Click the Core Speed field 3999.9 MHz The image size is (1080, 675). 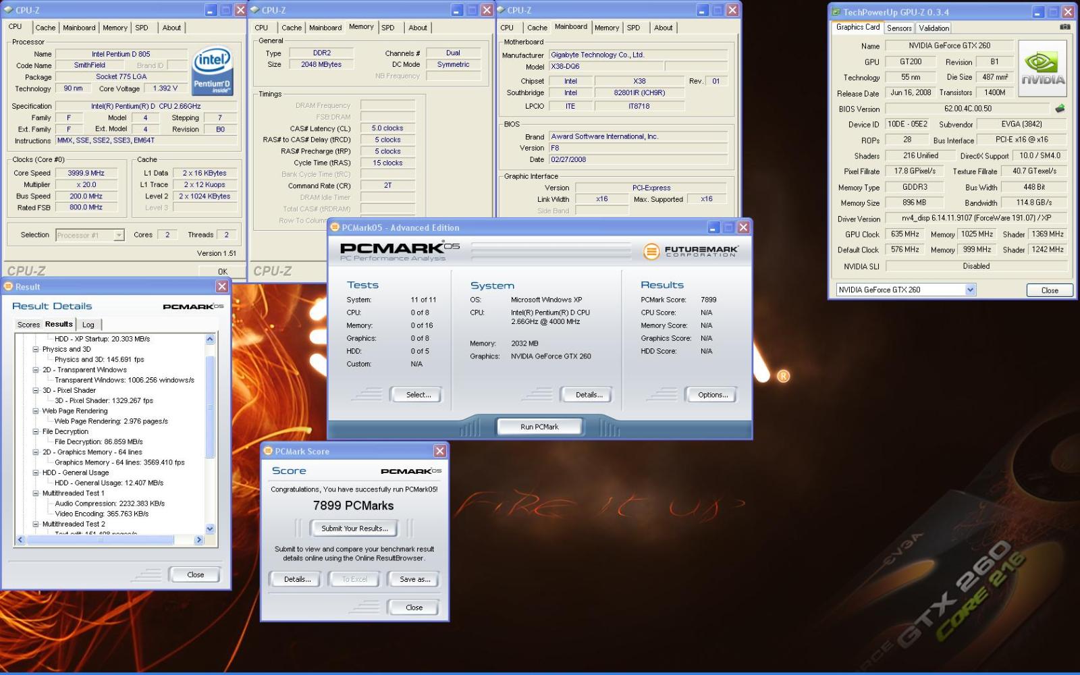[86, 173]
